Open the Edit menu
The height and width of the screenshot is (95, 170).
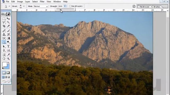[x=13, y=2]
